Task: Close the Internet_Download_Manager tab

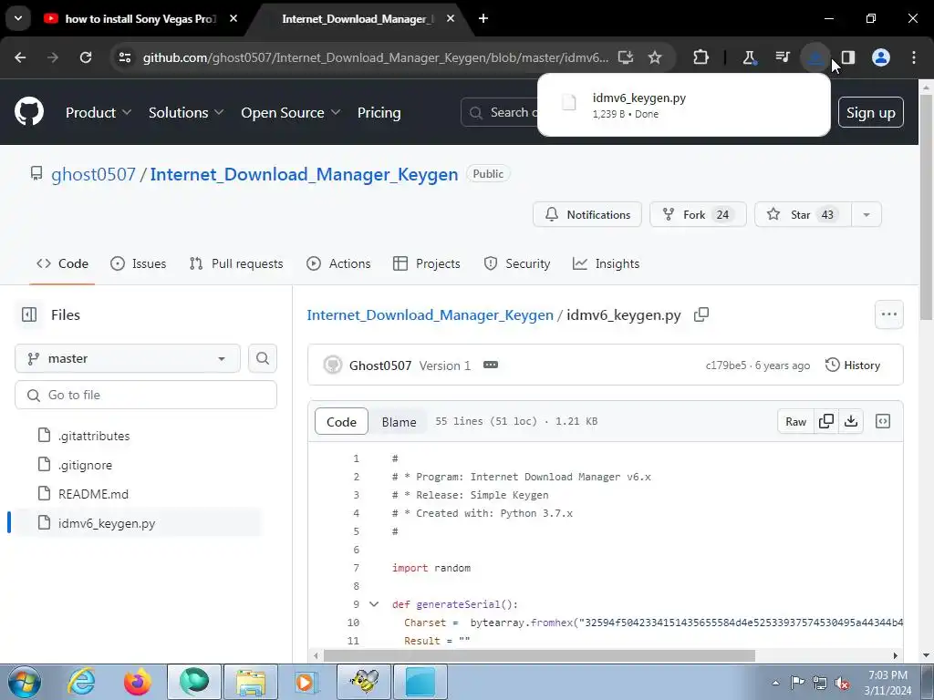Action: (451, 18)
